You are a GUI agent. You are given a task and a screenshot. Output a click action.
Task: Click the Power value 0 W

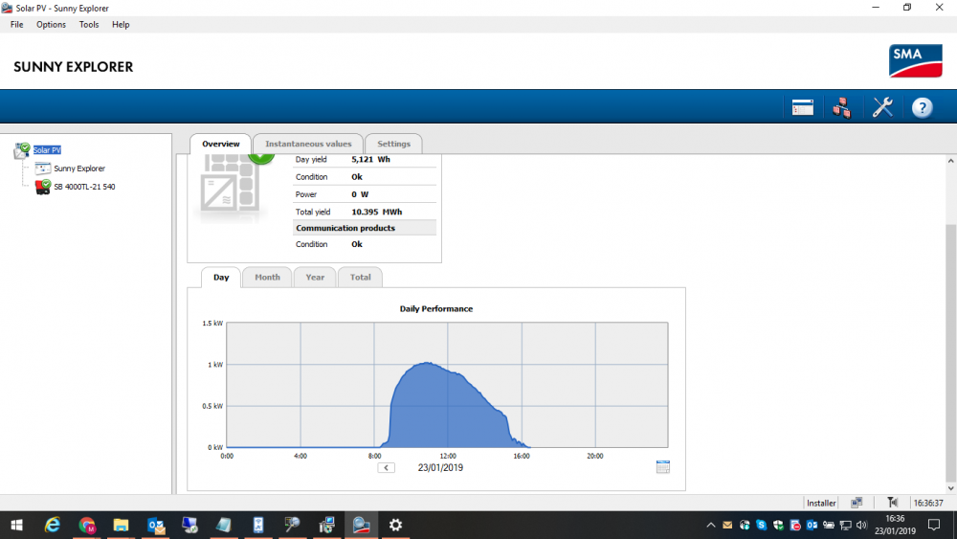(360, 194)
